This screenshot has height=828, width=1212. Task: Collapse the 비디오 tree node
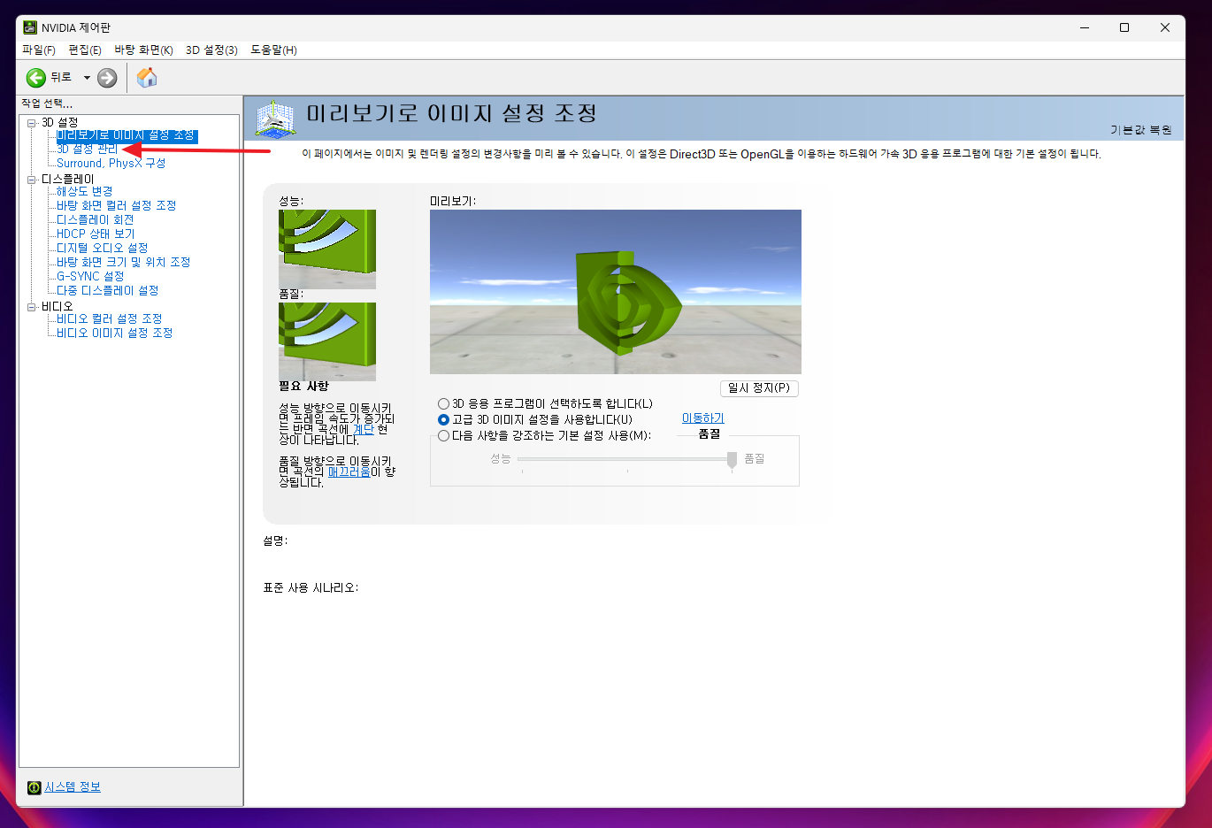click(32, 307)
